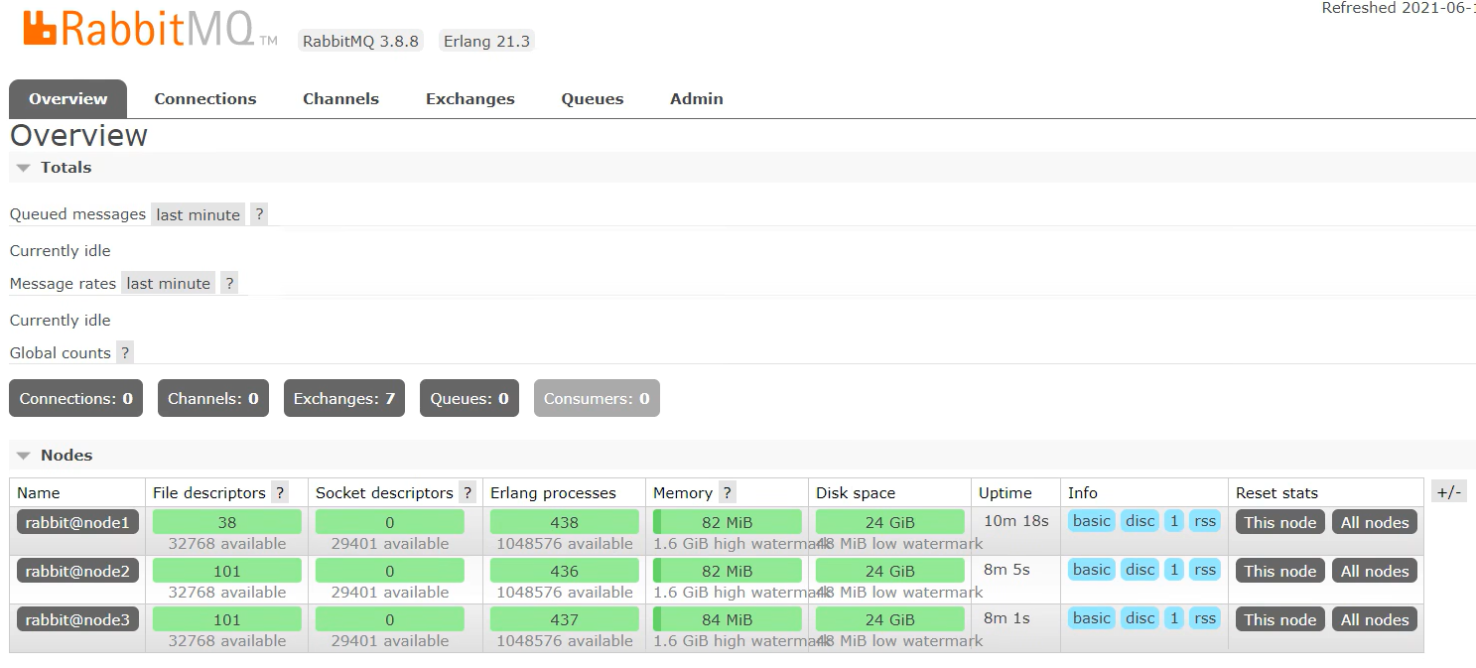The width and height of the screenshot is (1476, 668).
Task: Click the uptime value 10m 18s
Action: 1016,520
